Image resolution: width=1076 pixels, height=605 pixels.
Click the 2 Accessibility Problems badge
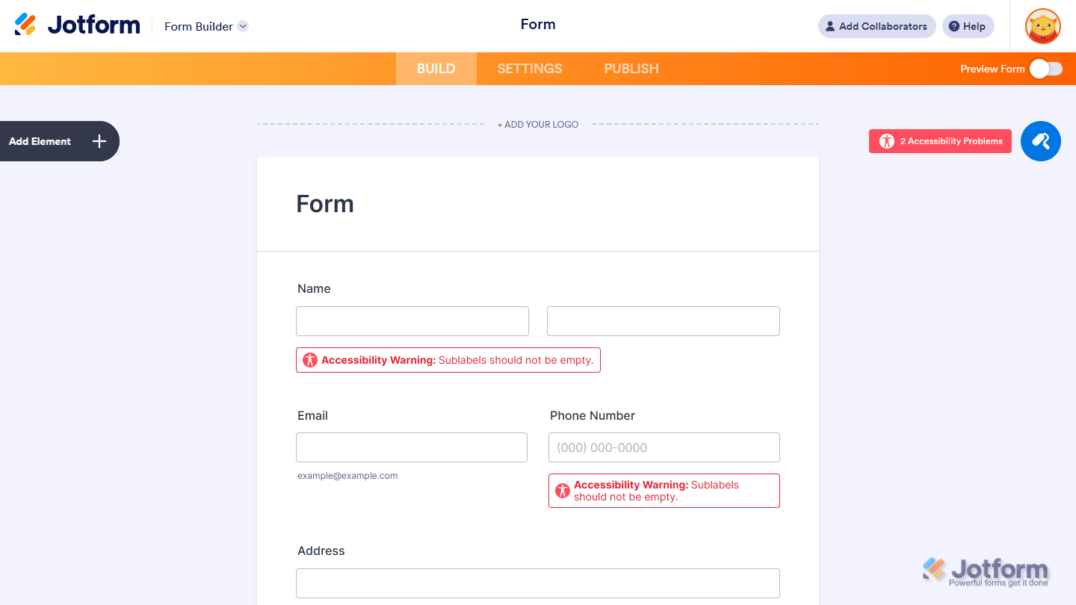tap(940, 141)
